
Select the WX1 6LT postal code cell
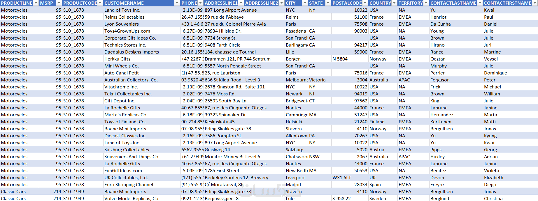point(350,177)
